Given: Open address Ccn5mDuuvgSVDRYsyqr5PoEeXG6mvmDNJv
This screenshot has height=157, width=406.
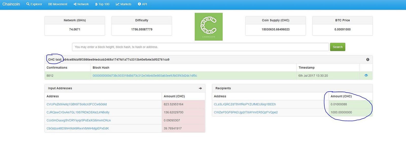Looking at the screenshot, I should click(79, 120).
